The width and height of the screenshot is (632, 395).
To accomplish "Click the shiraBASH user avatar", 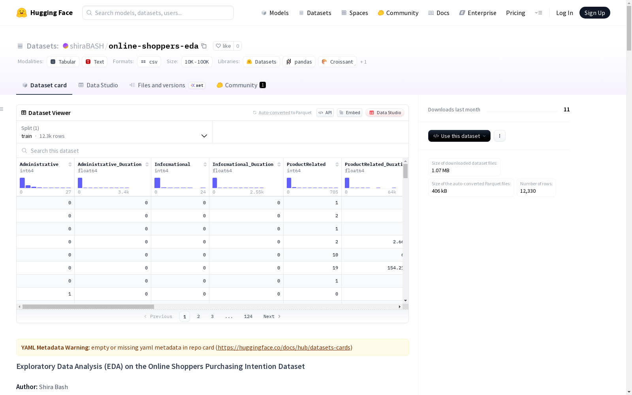I will coord(66,46).
